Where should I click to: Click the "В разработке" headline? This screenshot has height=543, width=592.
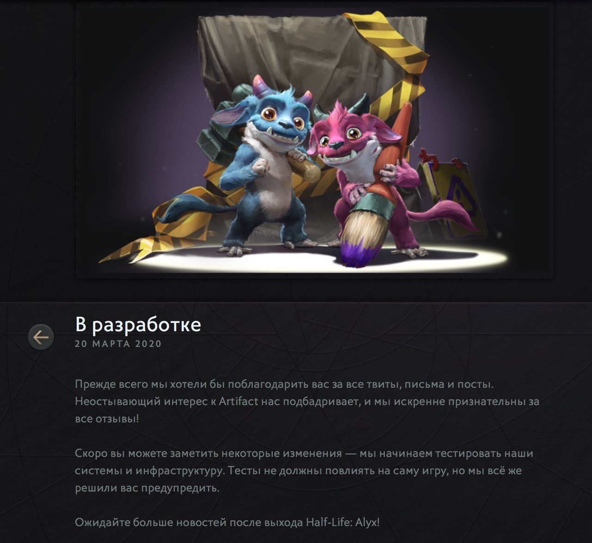(x=138, y=324)
